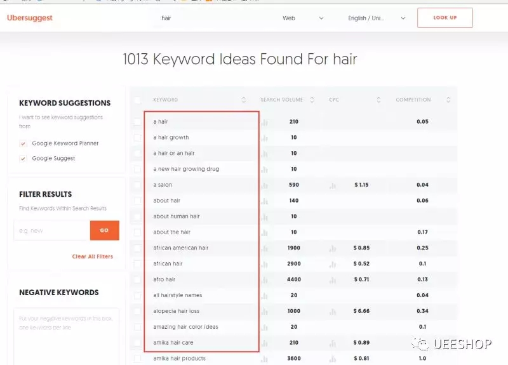
Task: Toggle Google Keyword Planner checkbox
Action: pos(23,143)
